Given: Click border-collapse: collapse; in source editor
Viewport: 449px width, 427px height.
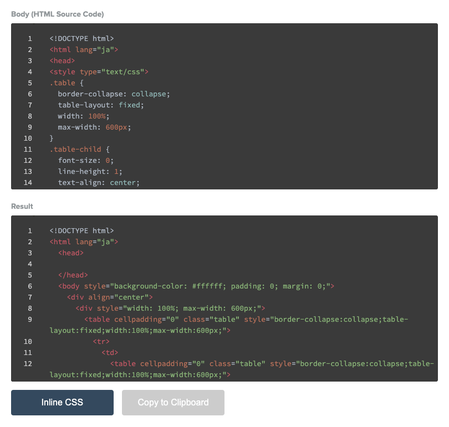Looking at the screenshot, I should 114,94.
